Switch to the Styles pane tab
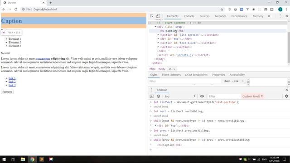 click(154, 75)
